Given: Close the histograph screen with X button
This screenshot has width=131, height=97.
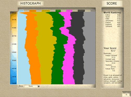Looking at the screenshot, I should 126,94.
